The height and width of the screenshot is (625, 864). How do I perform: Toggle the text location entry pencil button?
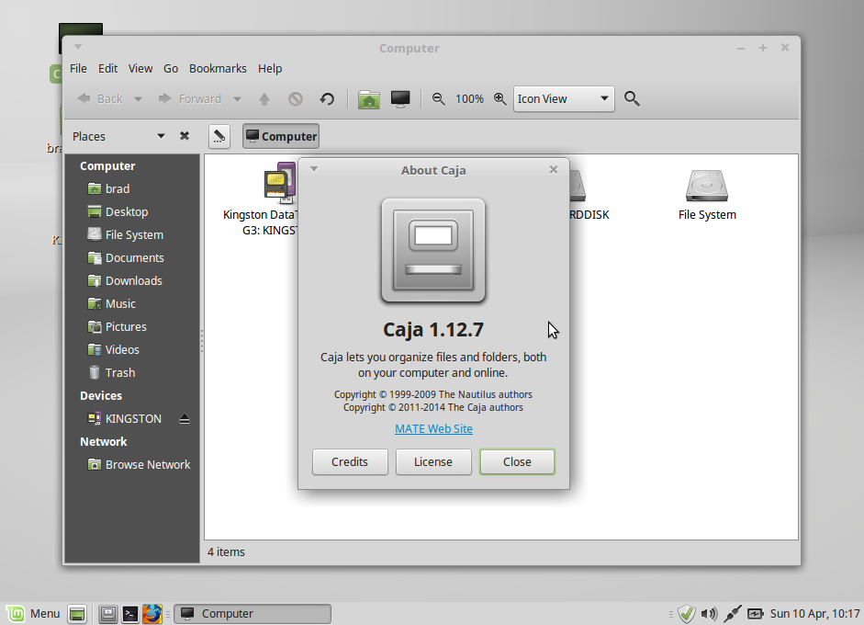[x=219, y=136]
